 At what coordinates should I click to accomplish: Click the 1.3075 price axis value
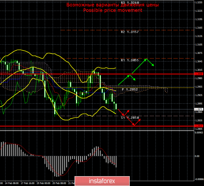pos(199,53)
